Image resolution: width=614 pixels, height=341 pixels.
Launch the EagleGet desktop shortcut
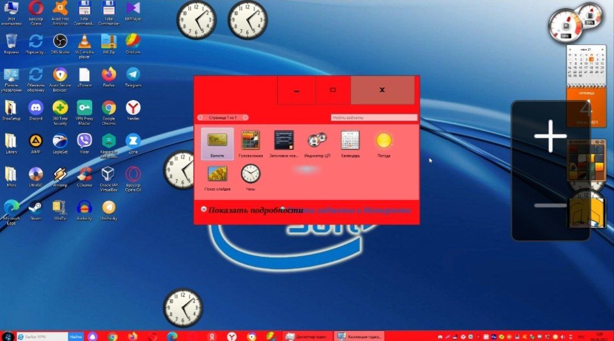60,144
